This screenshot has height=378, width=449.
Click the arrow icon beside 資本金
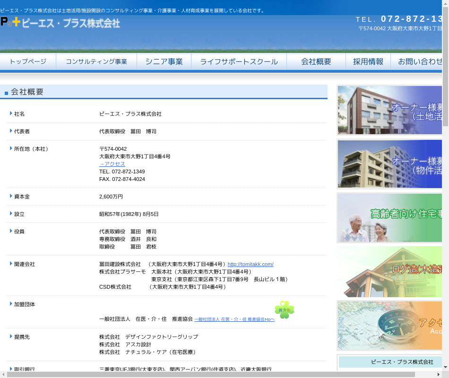pyautogui.click(x=11, y=196)
